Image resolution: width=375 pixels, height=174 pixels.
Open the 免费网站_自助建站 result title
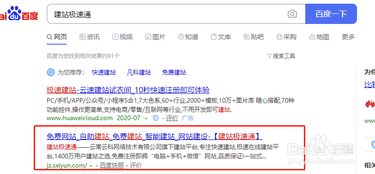coord(155,137)
